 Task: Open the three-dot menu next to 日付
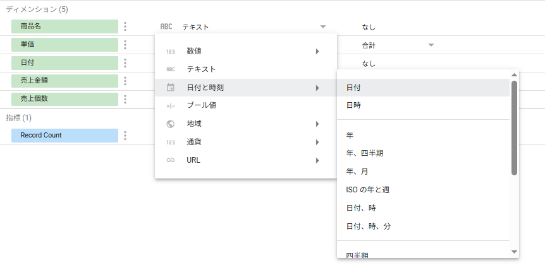click(x=125, y=63)
